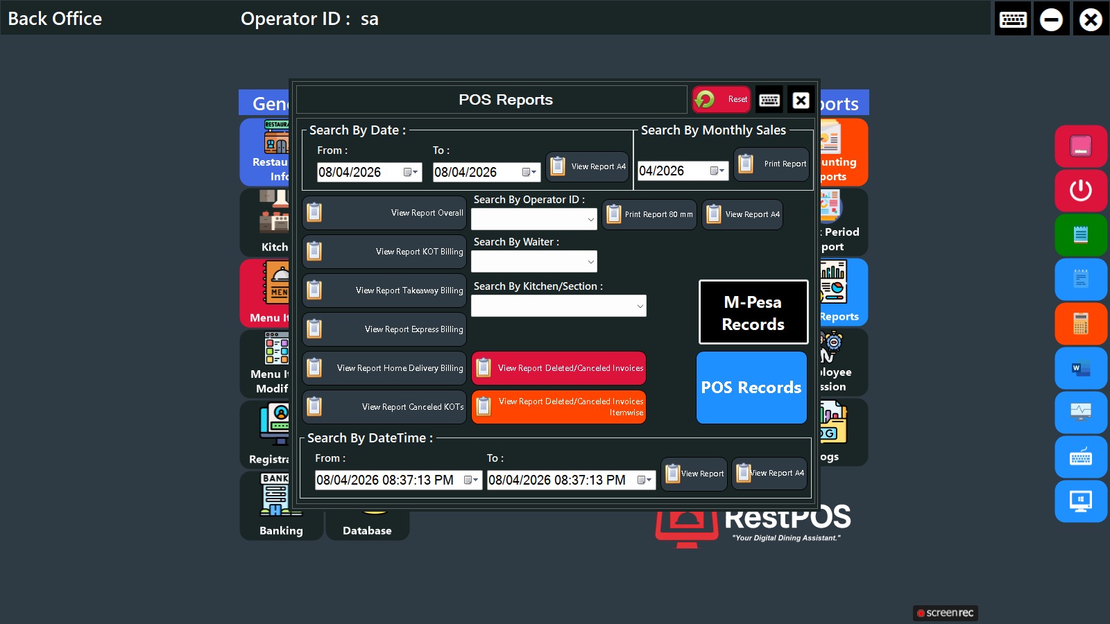Click the screenrec recorder badge
Image resolution: width=1110 pixels, height=624 pixels.
(946, 613)
